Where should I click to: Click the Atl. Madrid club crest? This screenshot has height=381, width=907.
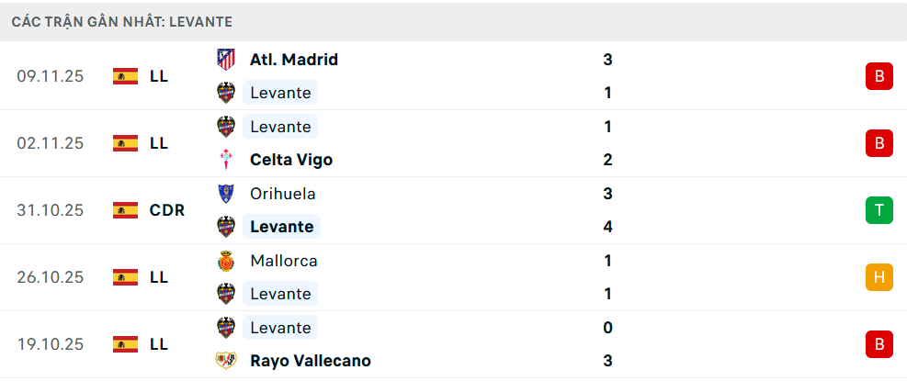[x=225, y=60]
